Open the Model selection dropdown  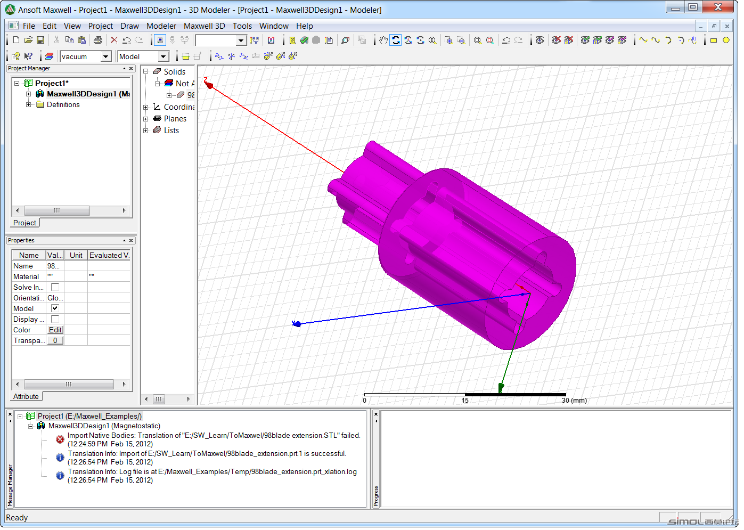click(x=163, y=56)
